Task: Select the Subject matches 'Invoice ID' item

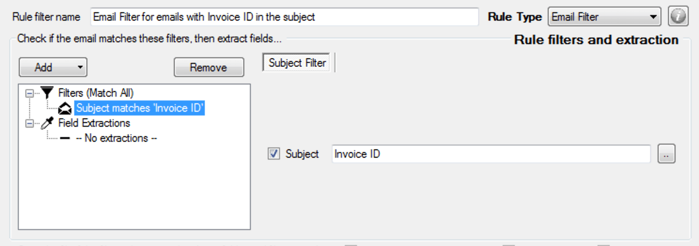Action: coord(140,108)
